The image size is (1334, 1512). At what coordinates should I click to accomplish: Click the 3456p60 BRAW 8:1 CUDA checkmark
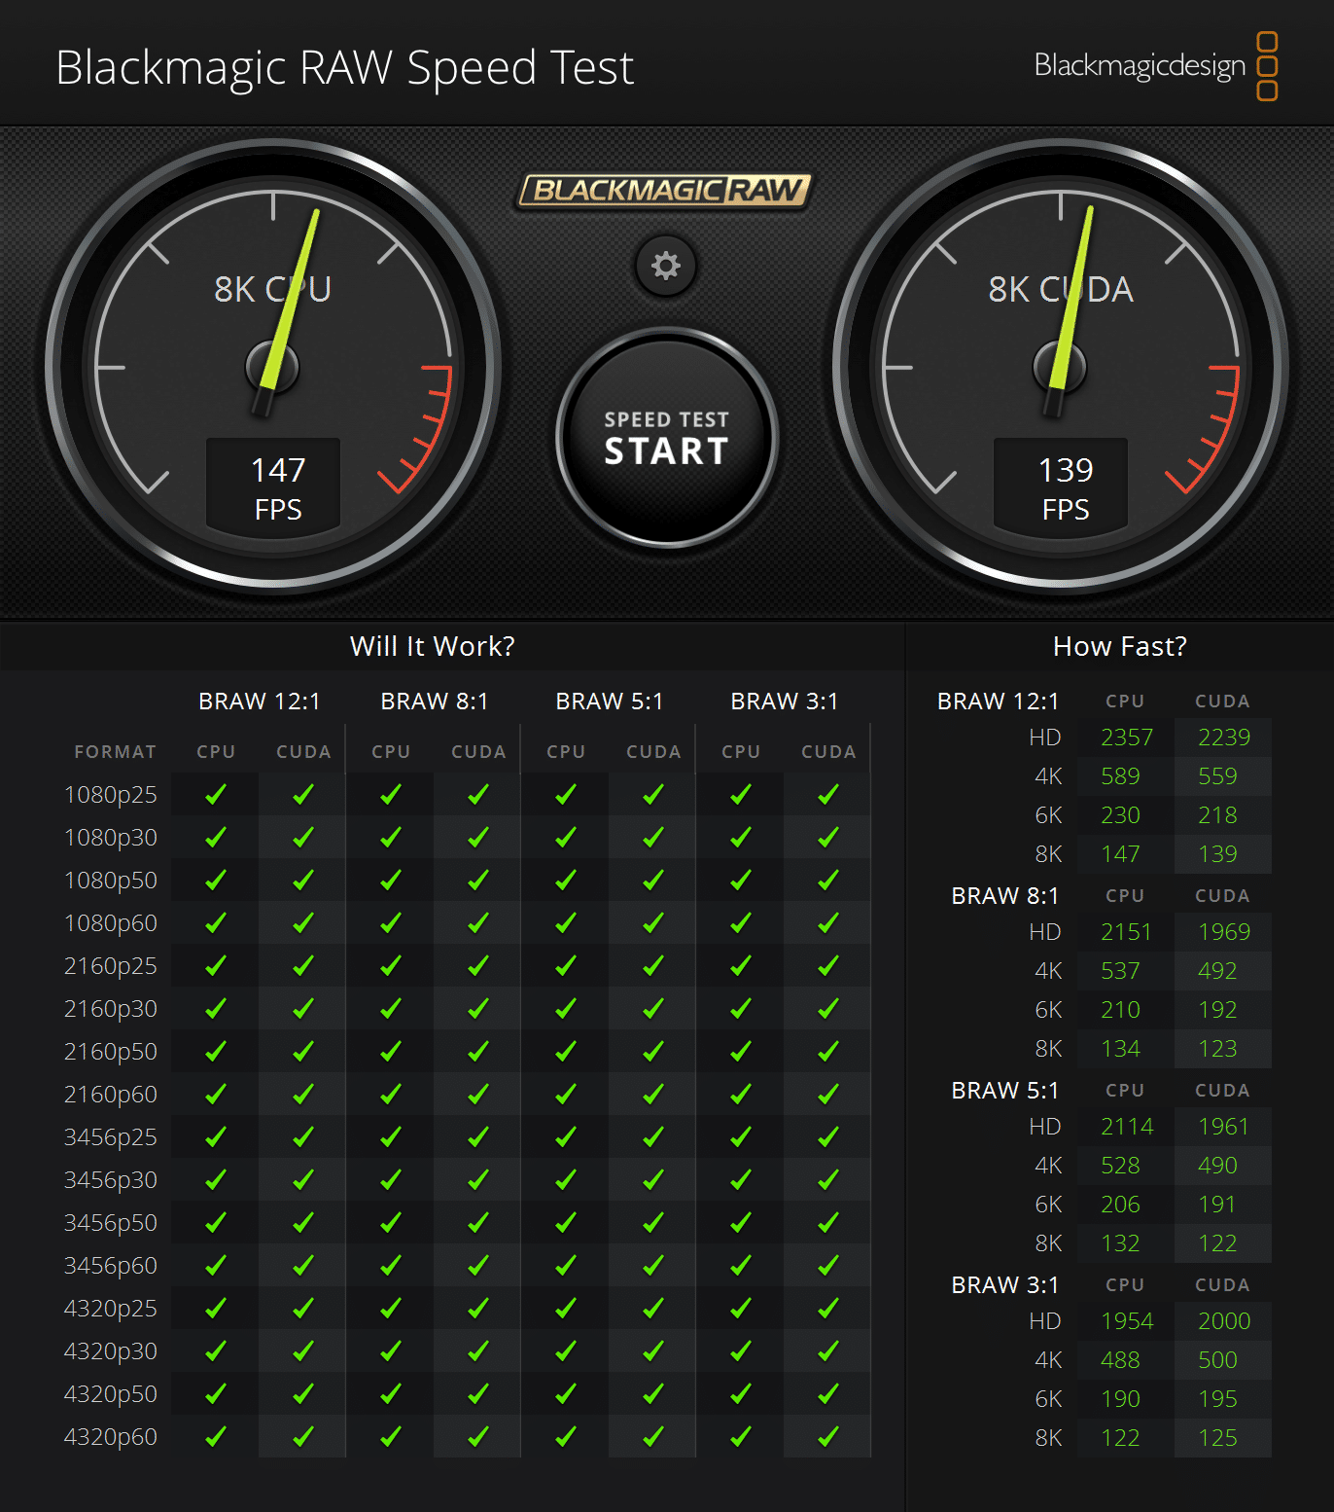click(x=478, y=1266)
